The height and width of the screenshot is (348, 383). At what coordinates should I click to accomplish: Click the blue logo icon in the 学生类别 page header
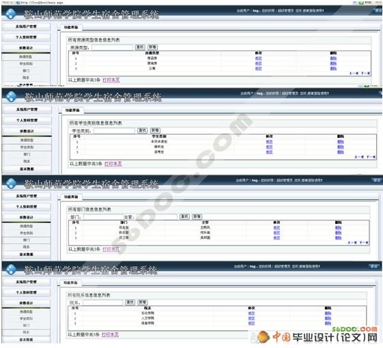(11, 97)
